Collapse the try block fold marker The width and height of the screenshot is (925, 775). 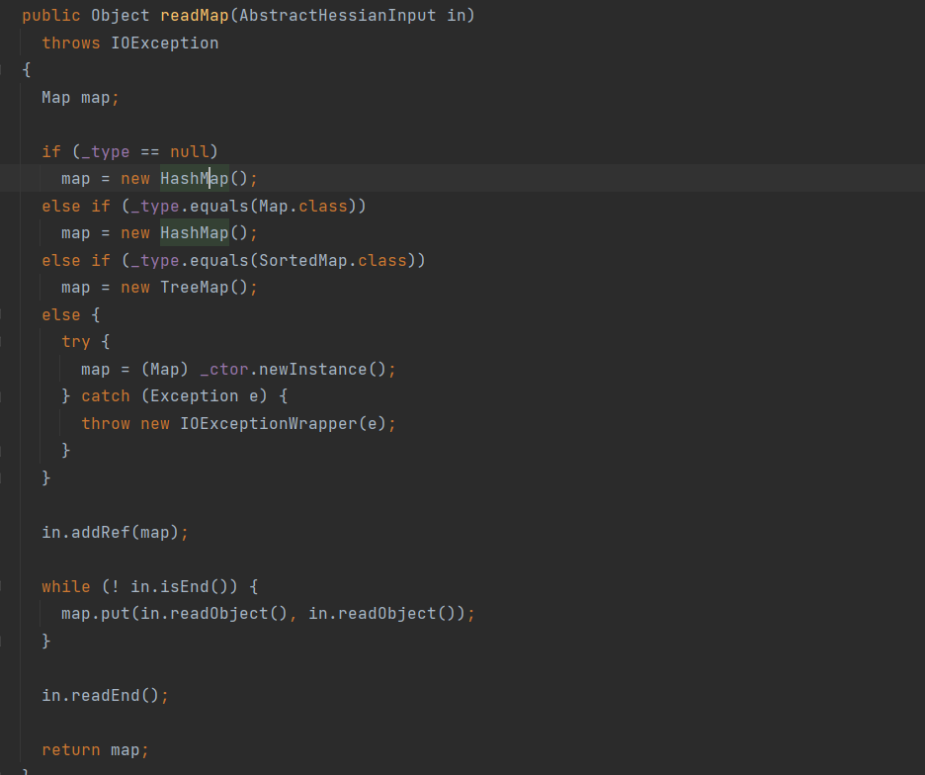3,341
